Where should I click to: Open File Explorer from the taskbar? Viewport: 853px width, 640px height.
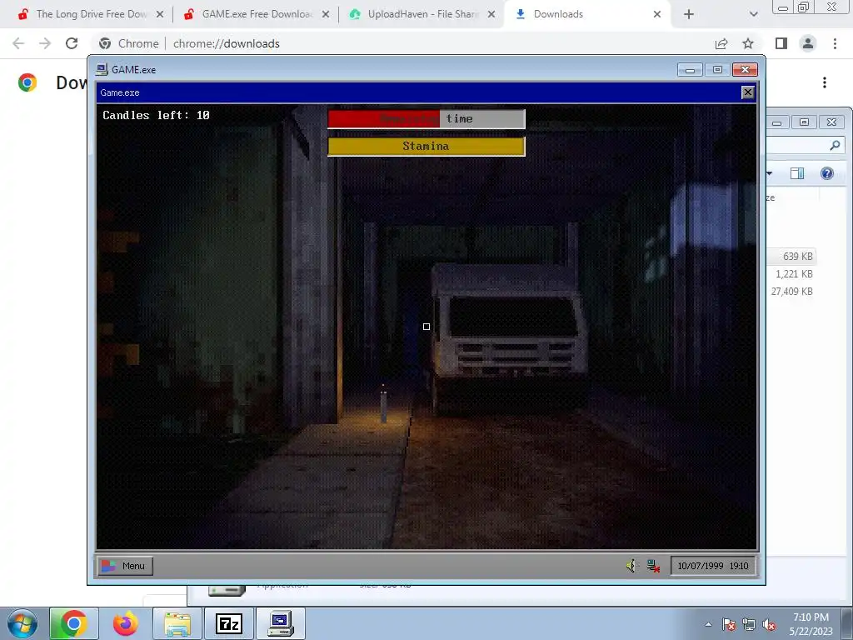pos(177,623)
